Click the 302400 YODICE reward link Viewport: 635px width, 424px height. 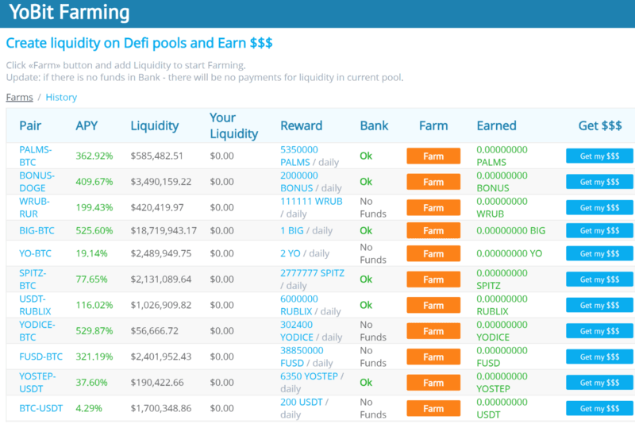click(x=297, y=331)
